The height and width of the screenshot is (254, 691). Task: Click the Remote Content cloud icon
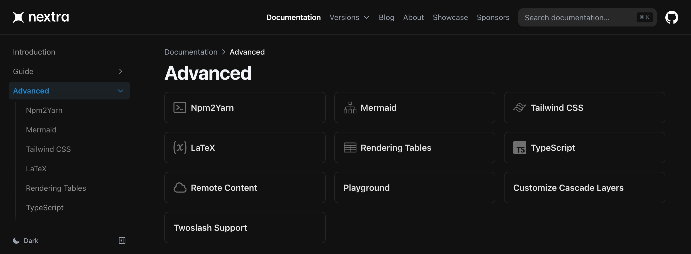click(x=180, y=187)
